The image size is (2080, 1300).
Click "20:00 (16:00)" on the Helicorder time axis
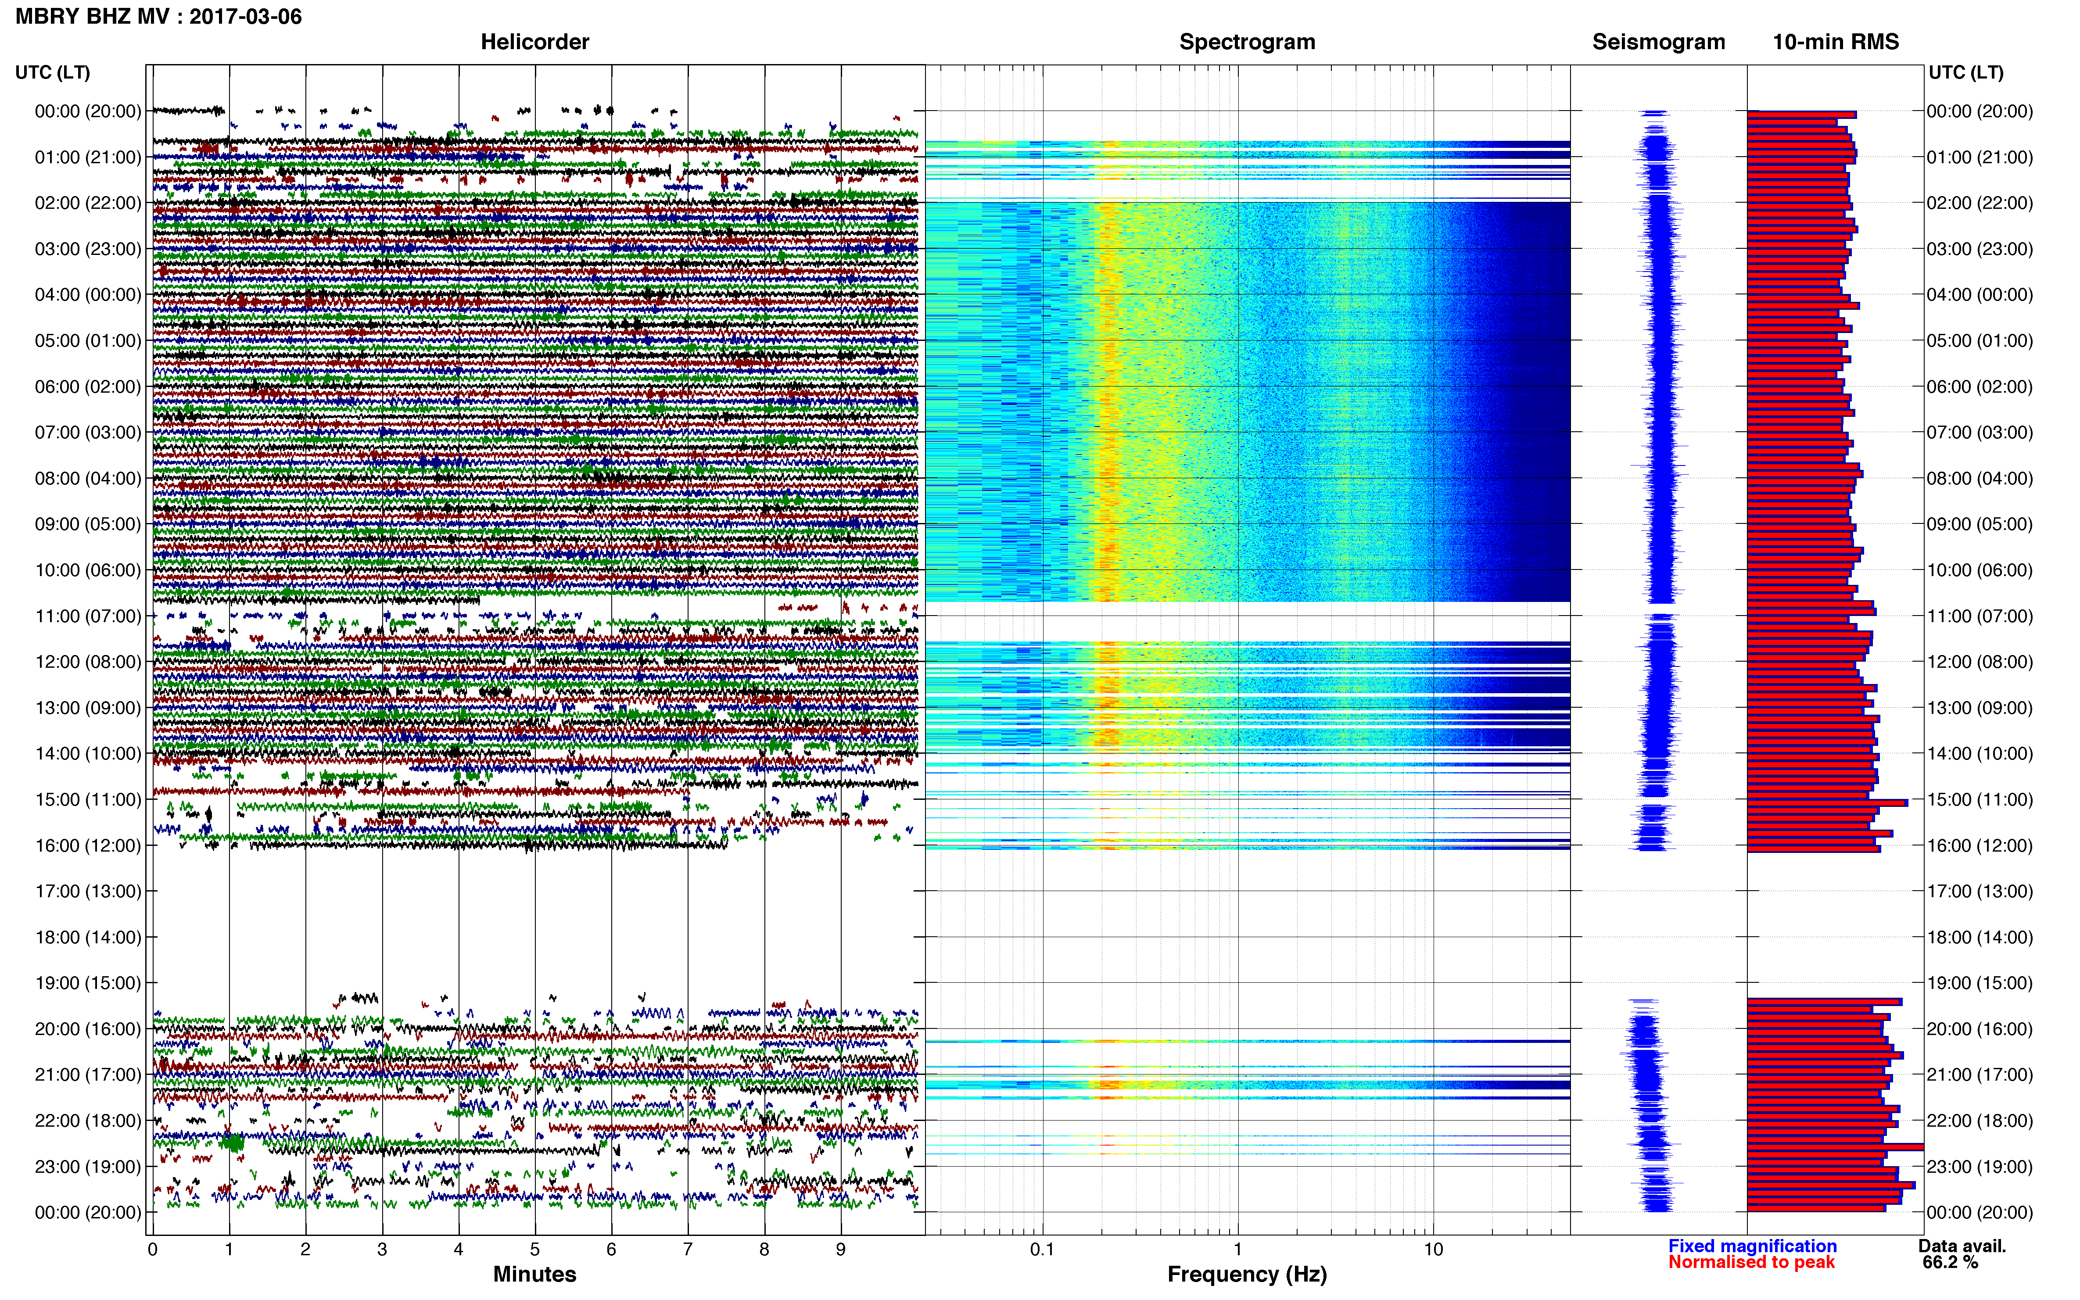click(x=88, y=1029)
